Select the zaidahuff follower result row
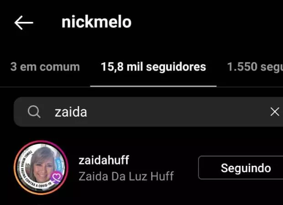Image resolution: width=283 pixels, height=205 pixels. tap(141, 168)
